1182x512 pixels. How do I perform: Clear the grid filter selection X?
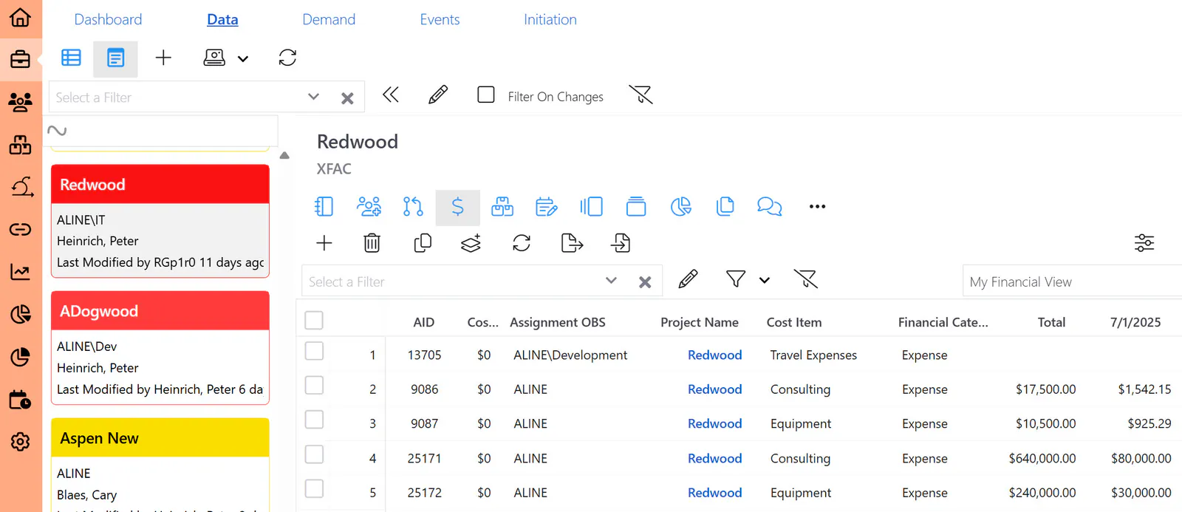(x=645, y=282)
